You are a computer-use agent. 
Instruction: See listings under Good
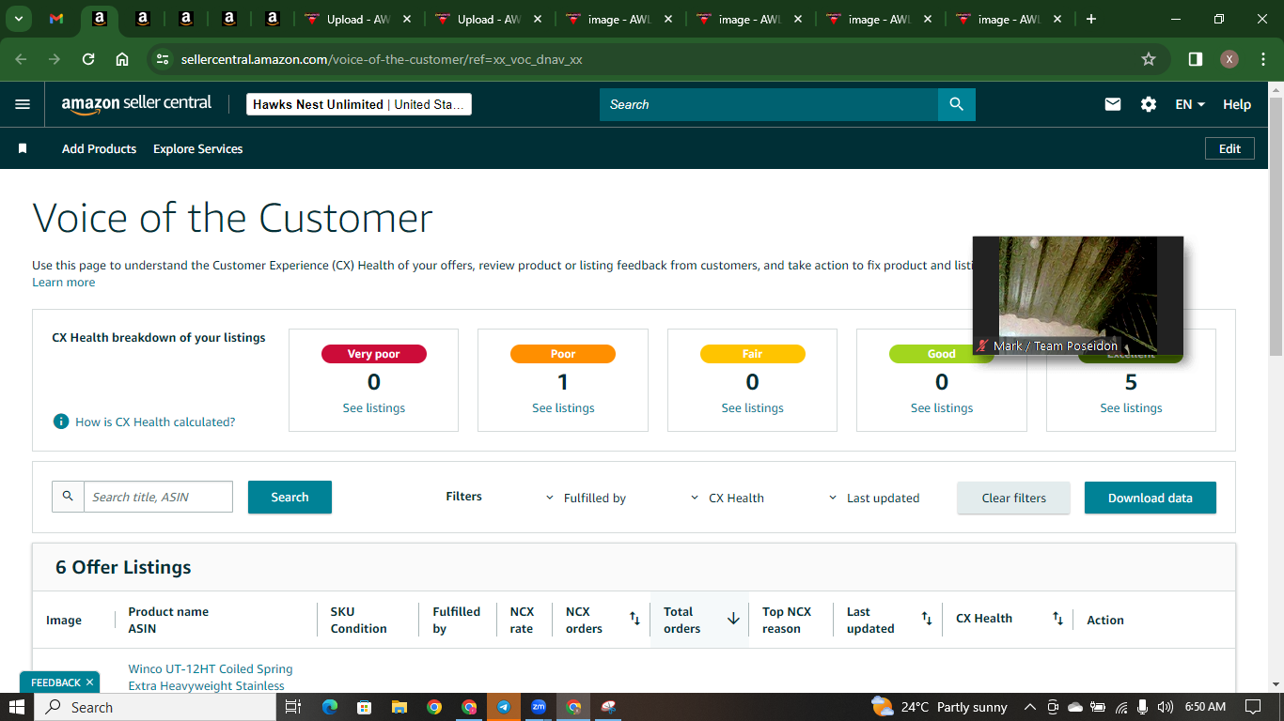pyautogui.click(x=941, y=407)
